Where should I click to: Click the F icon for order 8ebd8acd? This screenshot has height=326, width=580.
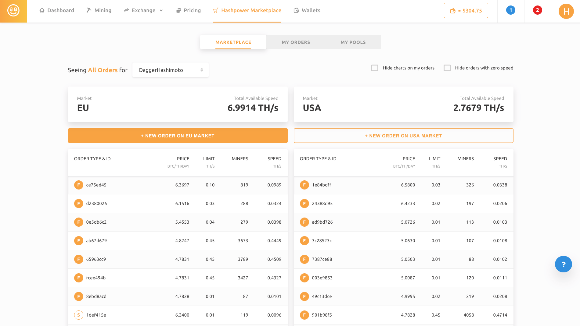click(79, 296)
